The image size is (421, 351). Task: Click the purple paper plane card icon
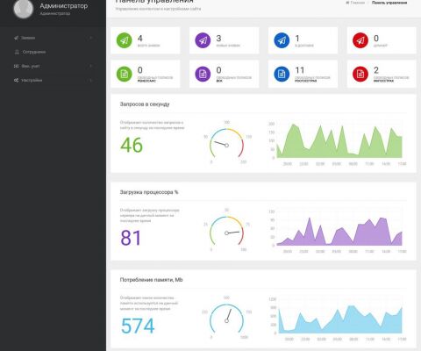203,40
